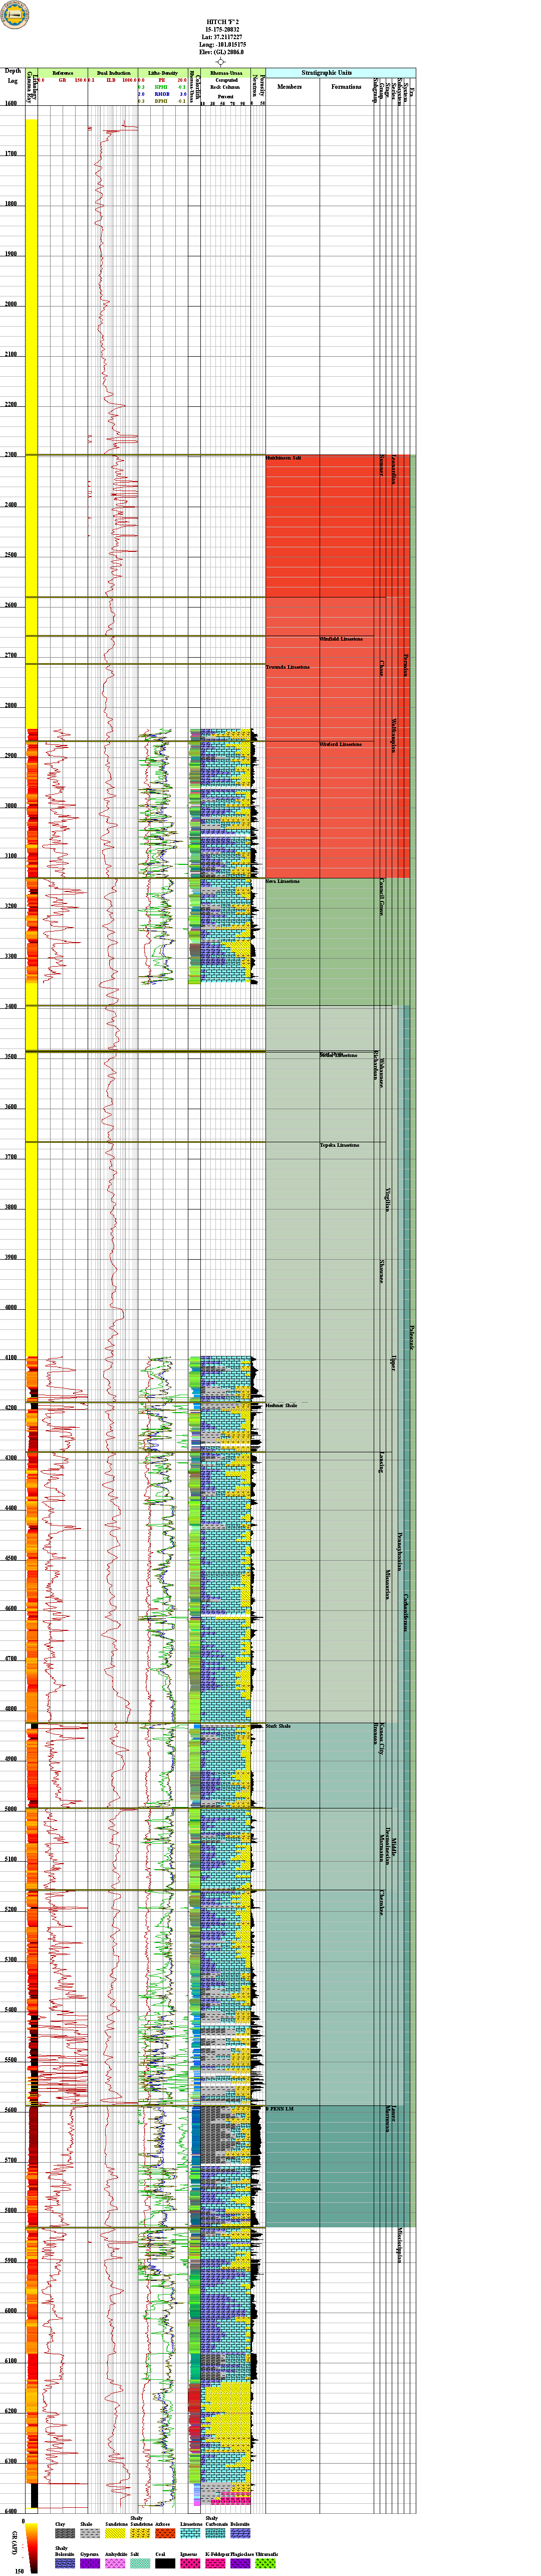Click the Anhydrite legend pattern
Image resolution: width=541 pixels, height=2576 pixels.
[115, 2563]
